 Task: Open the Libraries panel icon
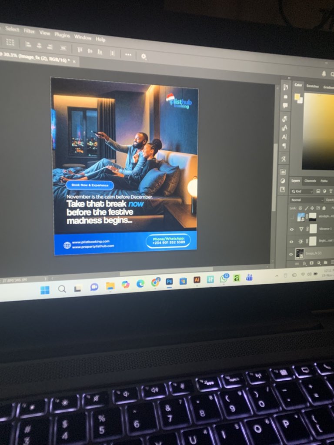[x=283, y=171]
